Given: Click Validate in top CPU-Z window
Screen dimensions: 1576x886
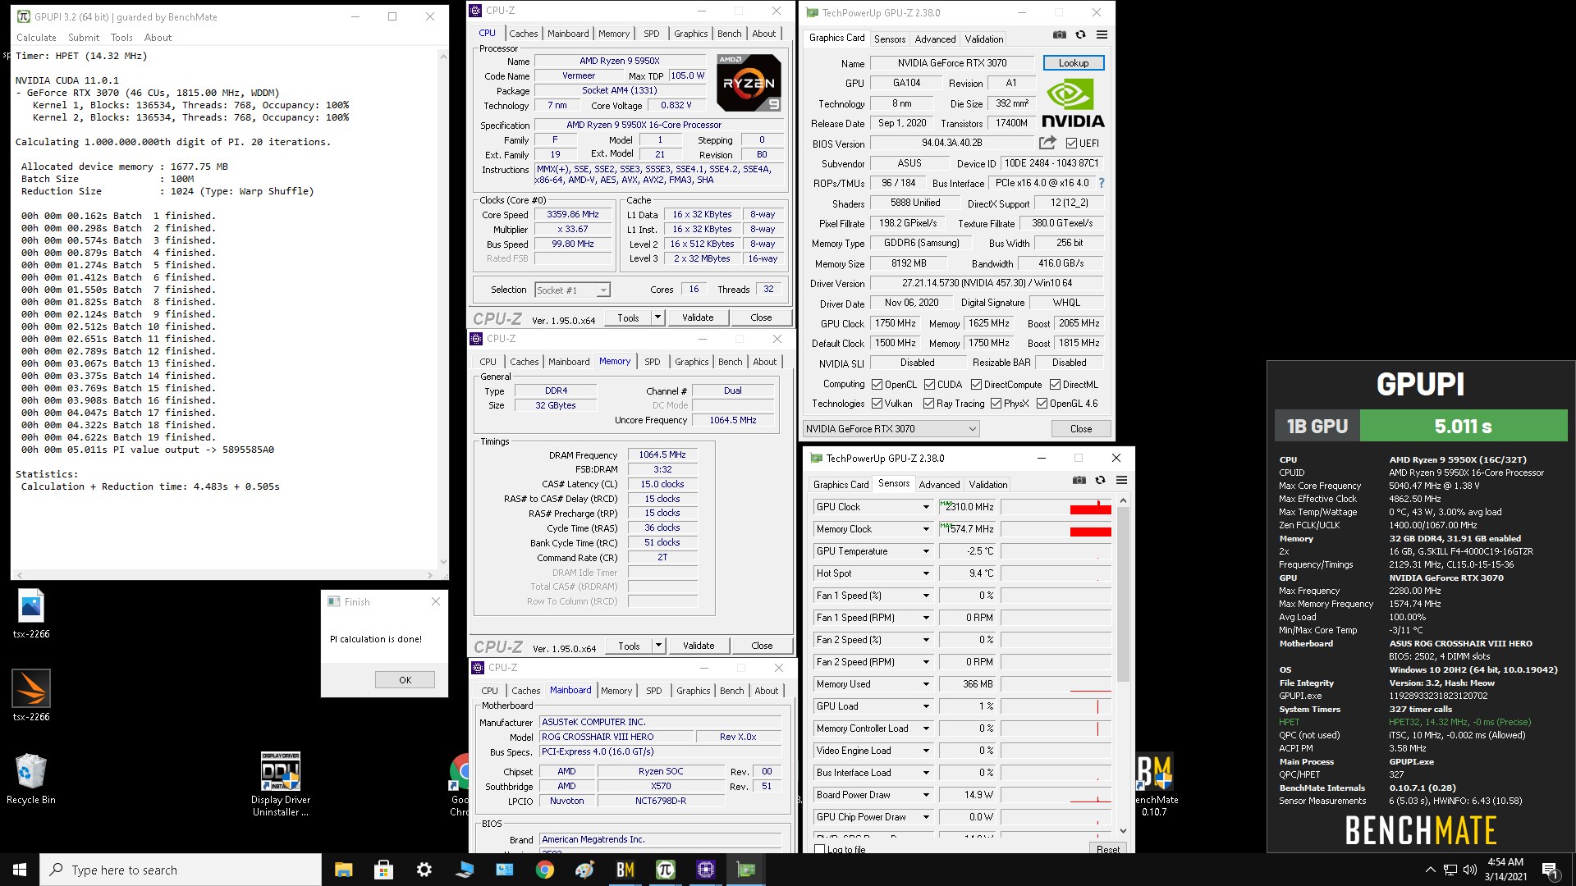Looking at the screenshot, I should click(x=698, y=317).
